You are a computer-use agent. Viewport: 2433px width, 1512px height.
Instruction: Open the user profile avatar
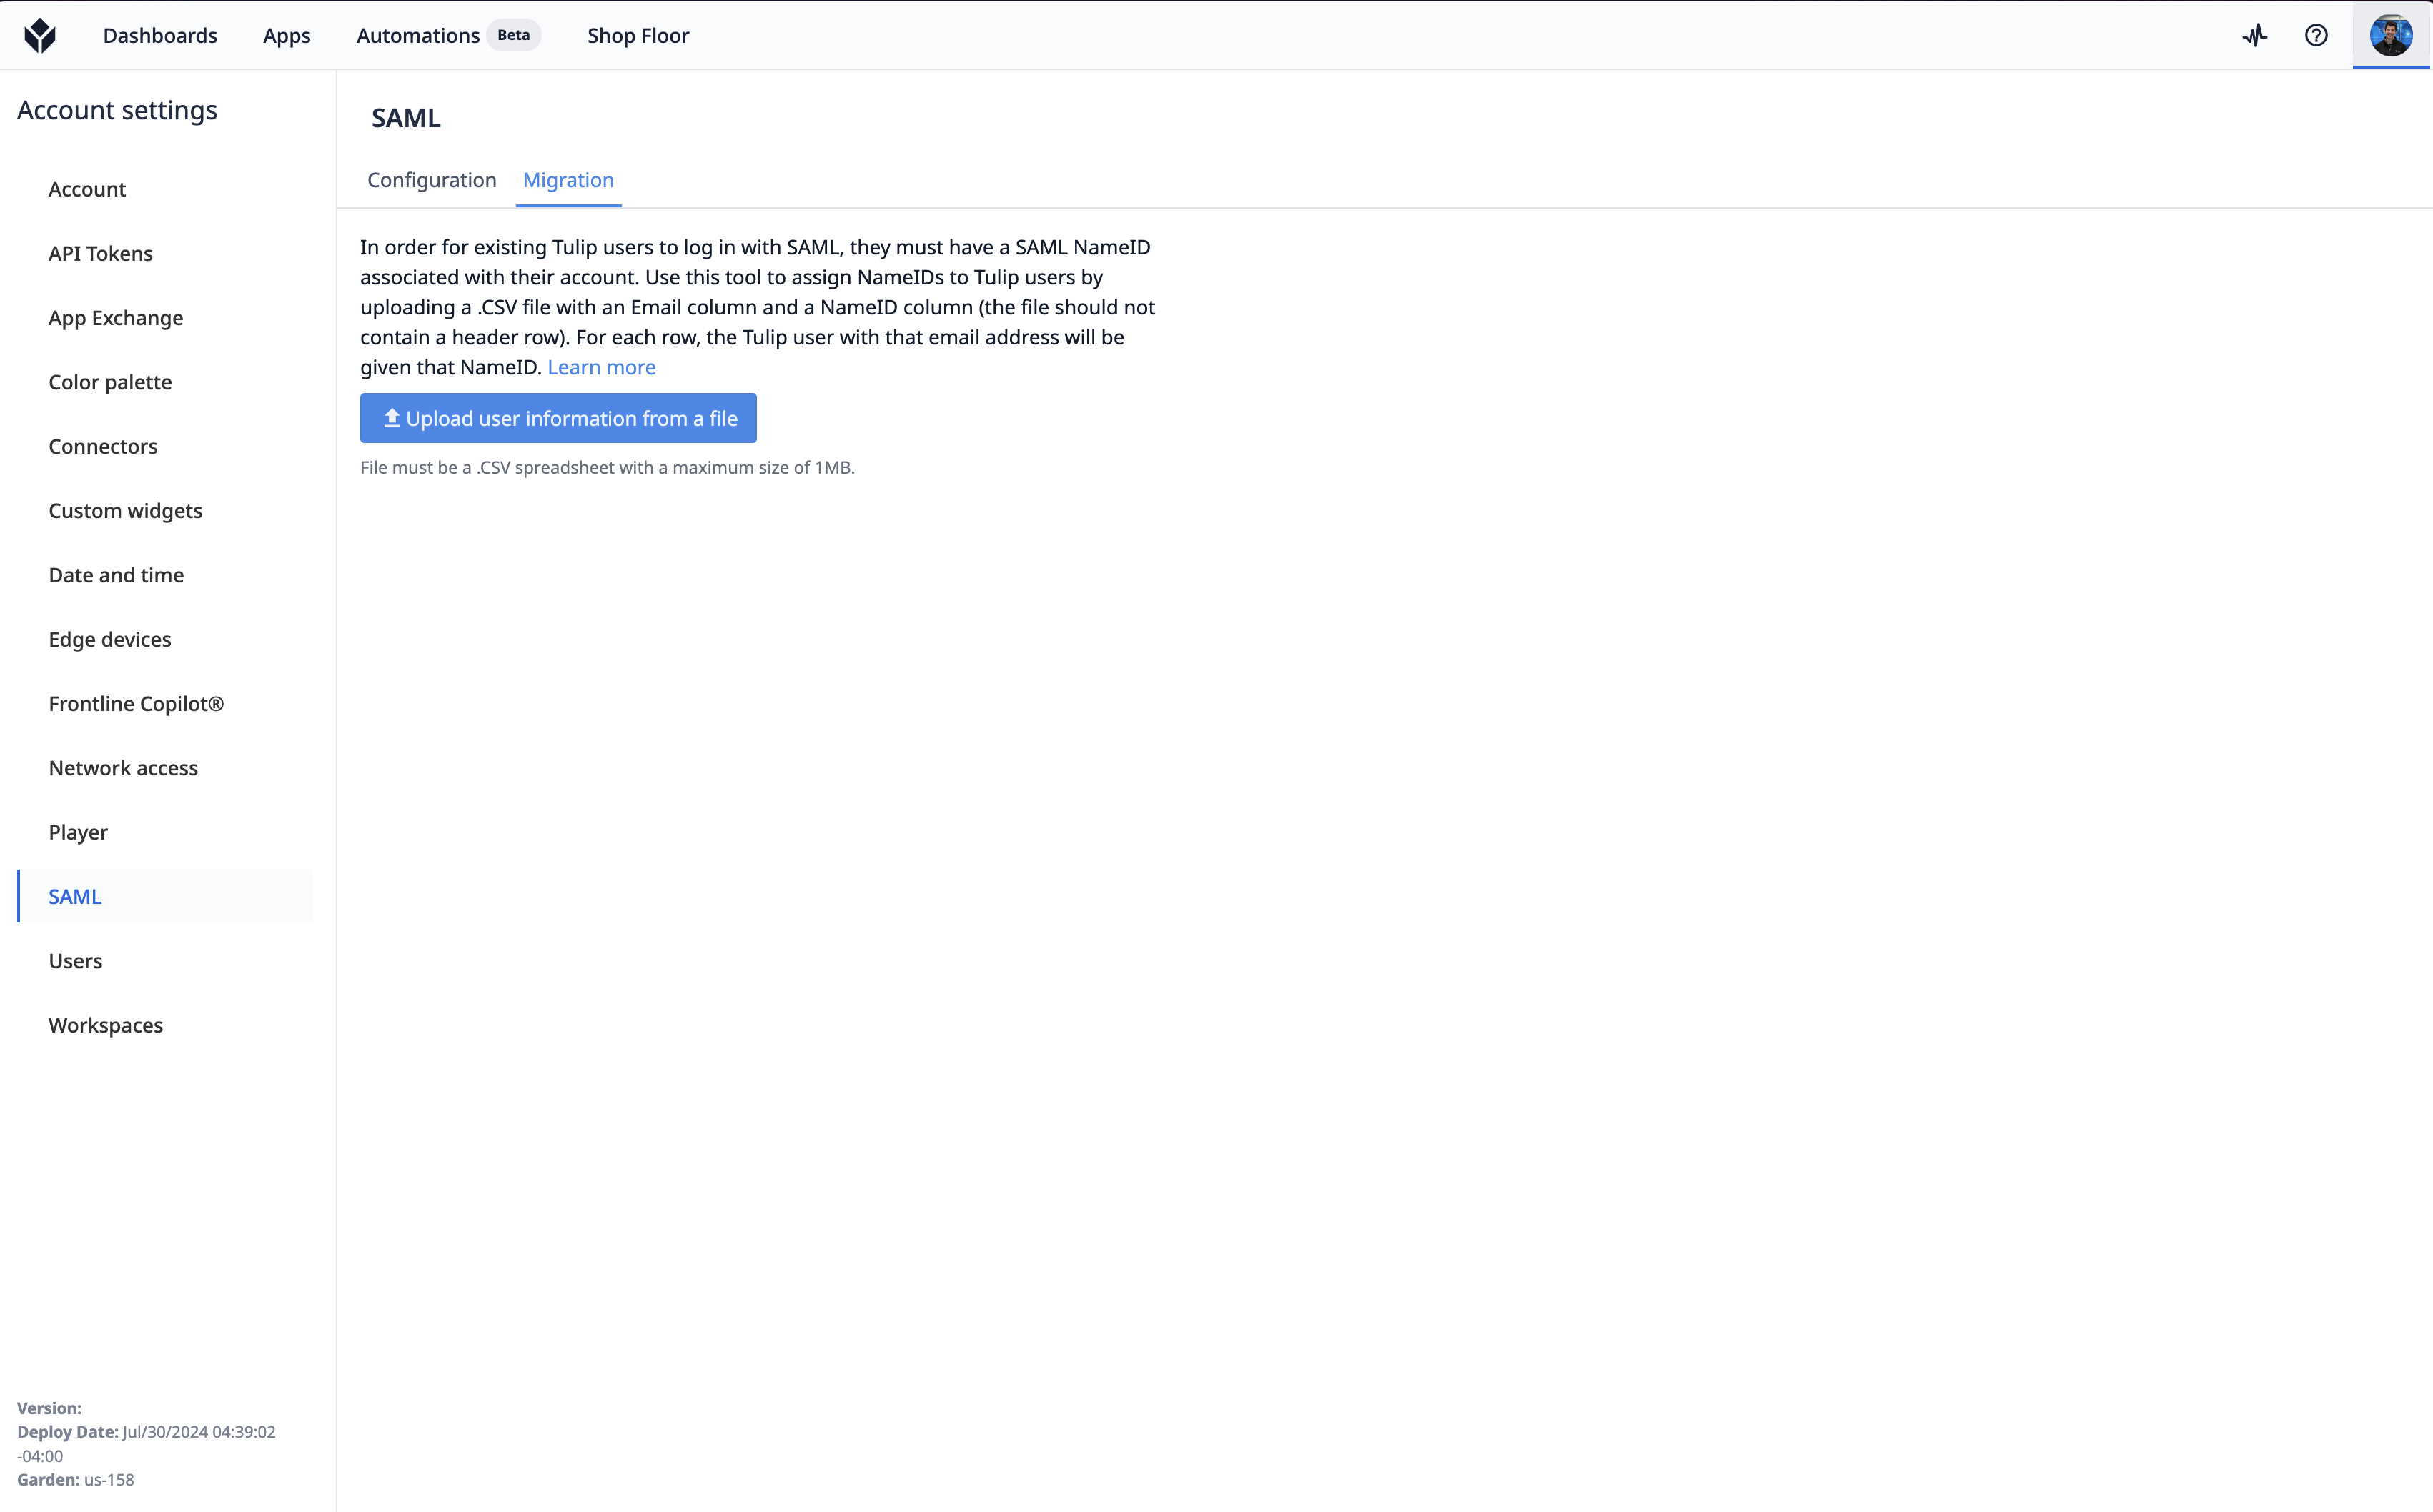click(x=2391, y=35)
